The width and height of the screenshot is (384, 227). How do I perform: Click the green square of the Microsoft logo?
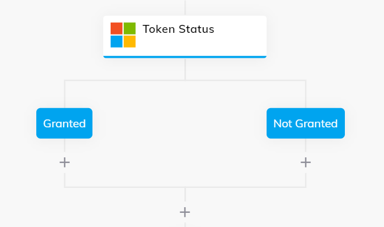coord(129,28)
